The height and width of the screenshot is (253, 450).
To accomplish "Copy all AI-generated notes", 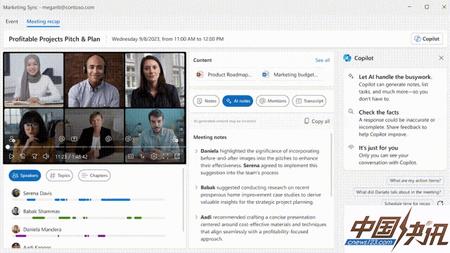I will pos(317,121).
